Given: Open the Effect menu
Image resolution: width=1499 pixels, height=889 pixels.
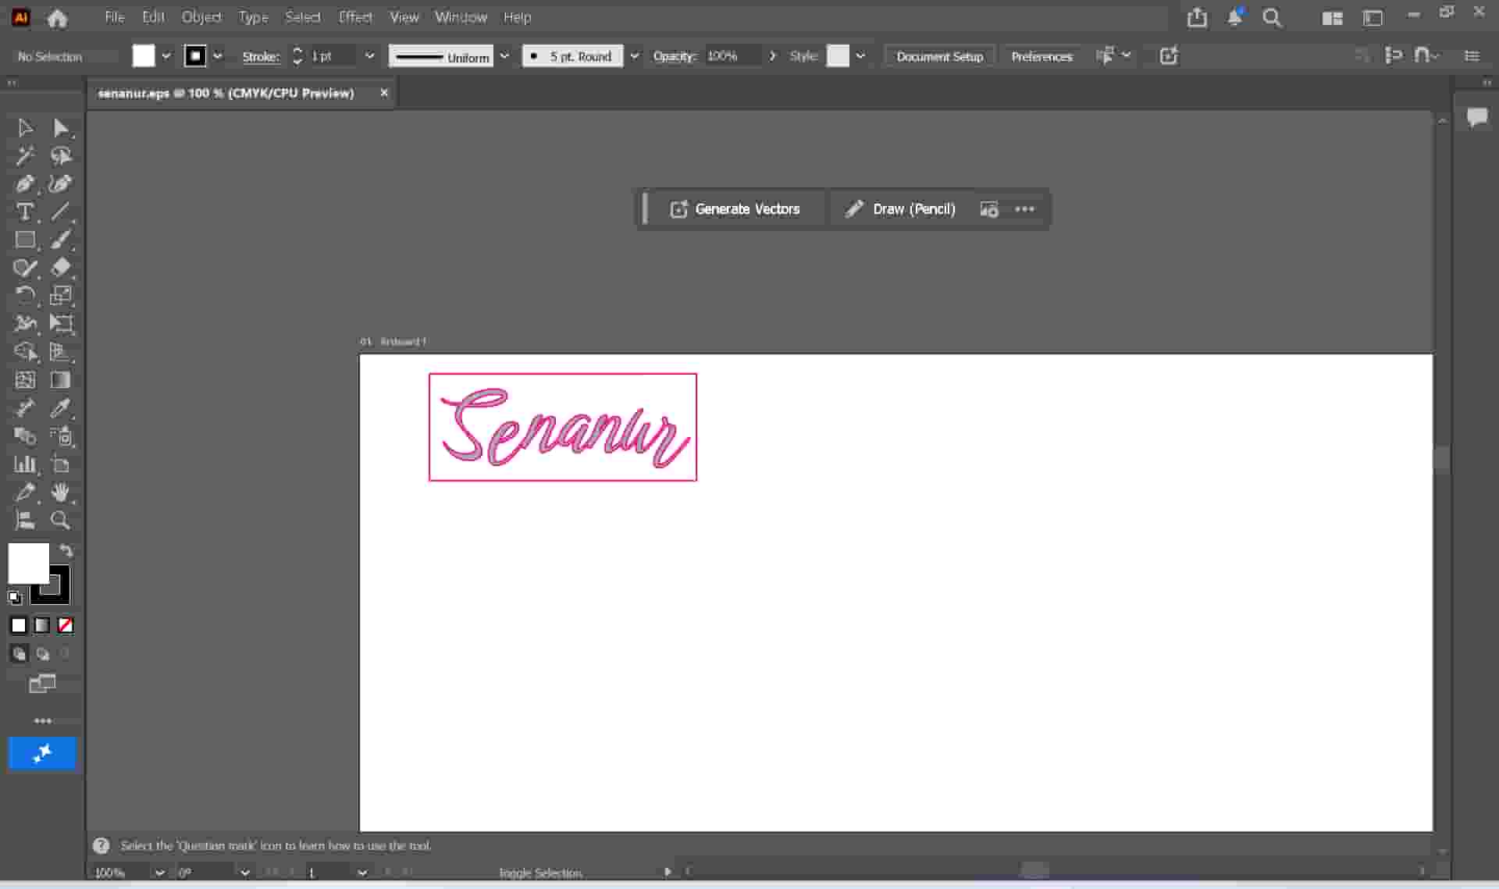Looking at the screenshot, I should point(354,17).
